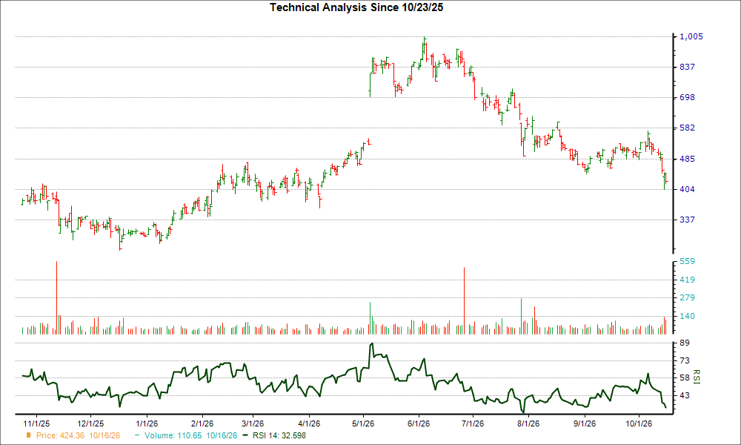Select the 4/1/26 date label

tap(308, 423)
